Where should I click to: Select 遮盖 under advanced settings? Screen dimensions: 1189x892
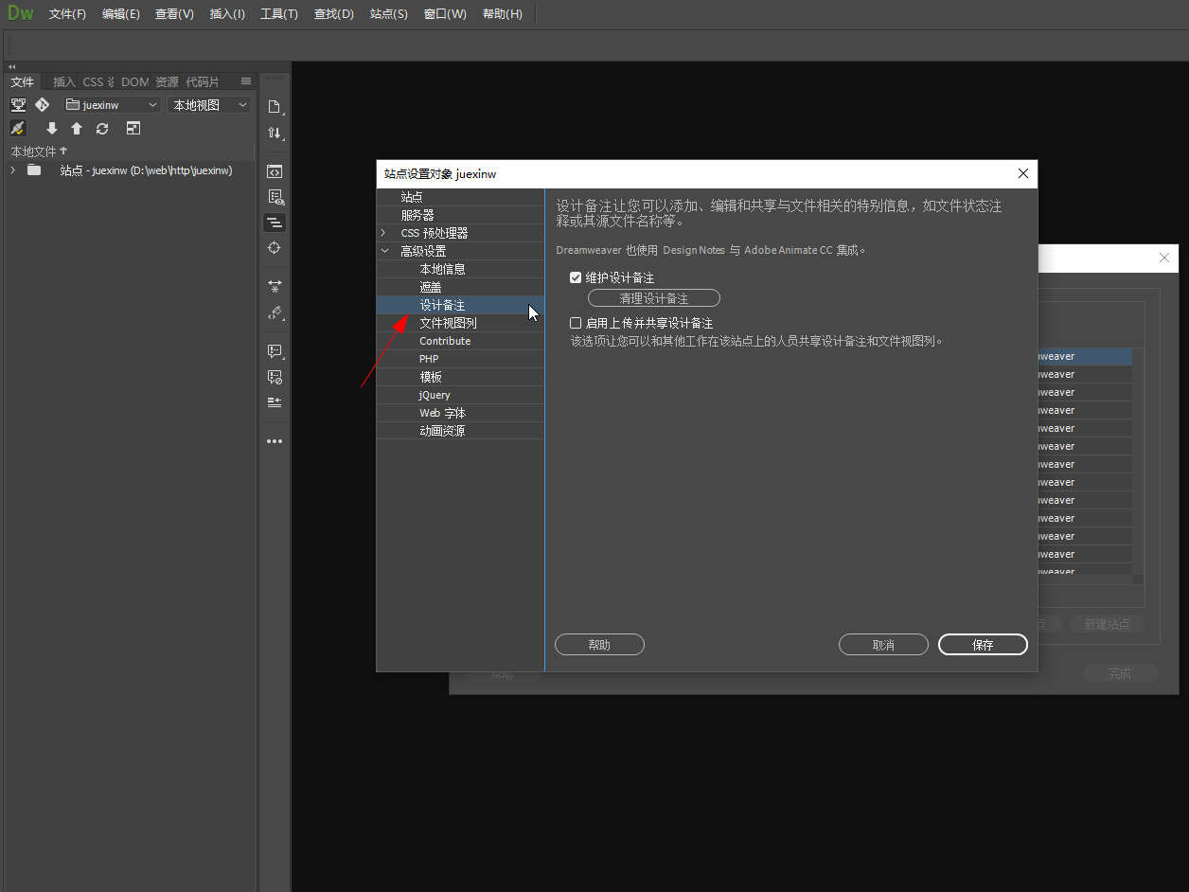(460, 287)
